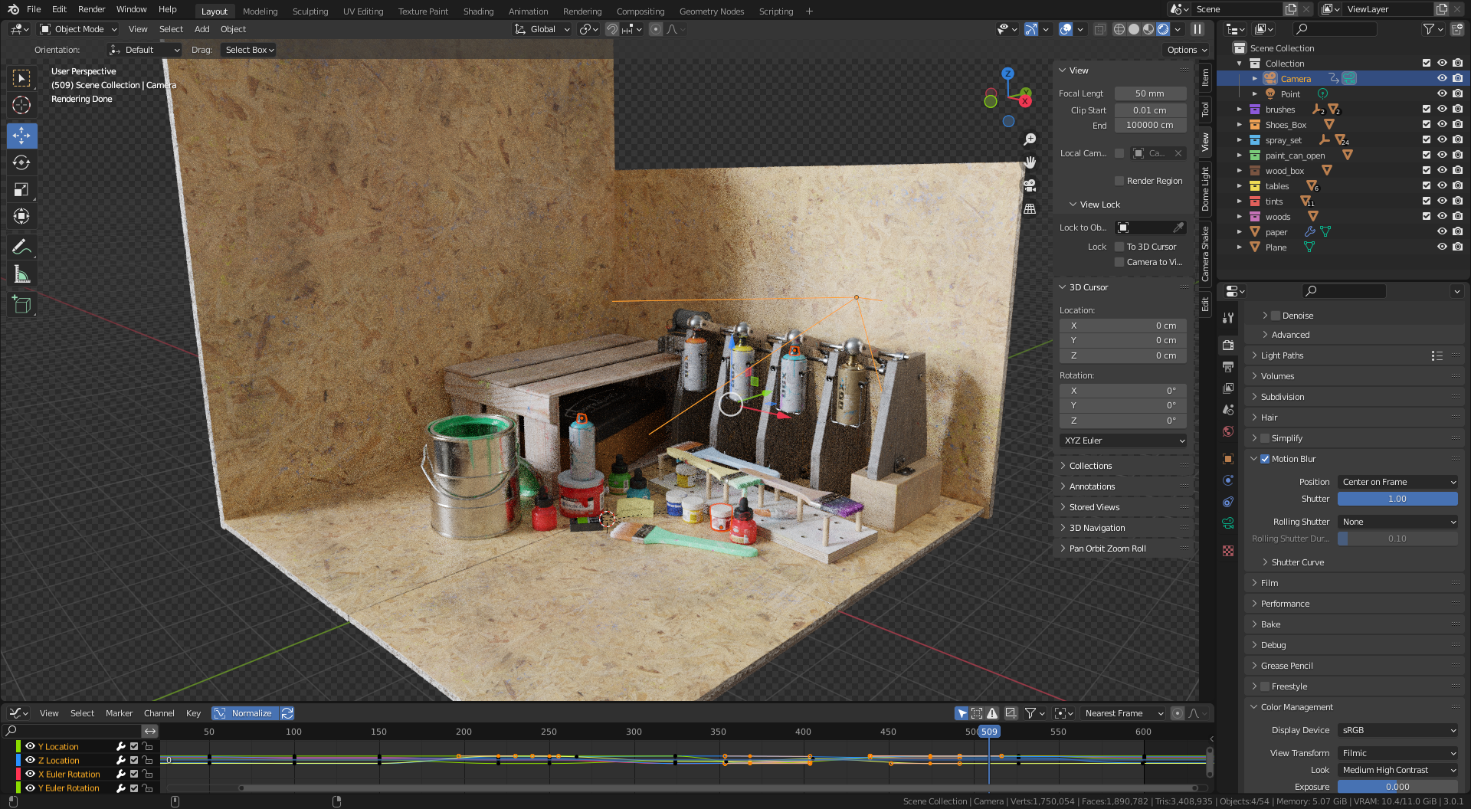Open the Center on Frame position dropdown
Image resolution: width=1471 pixels, height=809 pixels.
[1398, 482]
